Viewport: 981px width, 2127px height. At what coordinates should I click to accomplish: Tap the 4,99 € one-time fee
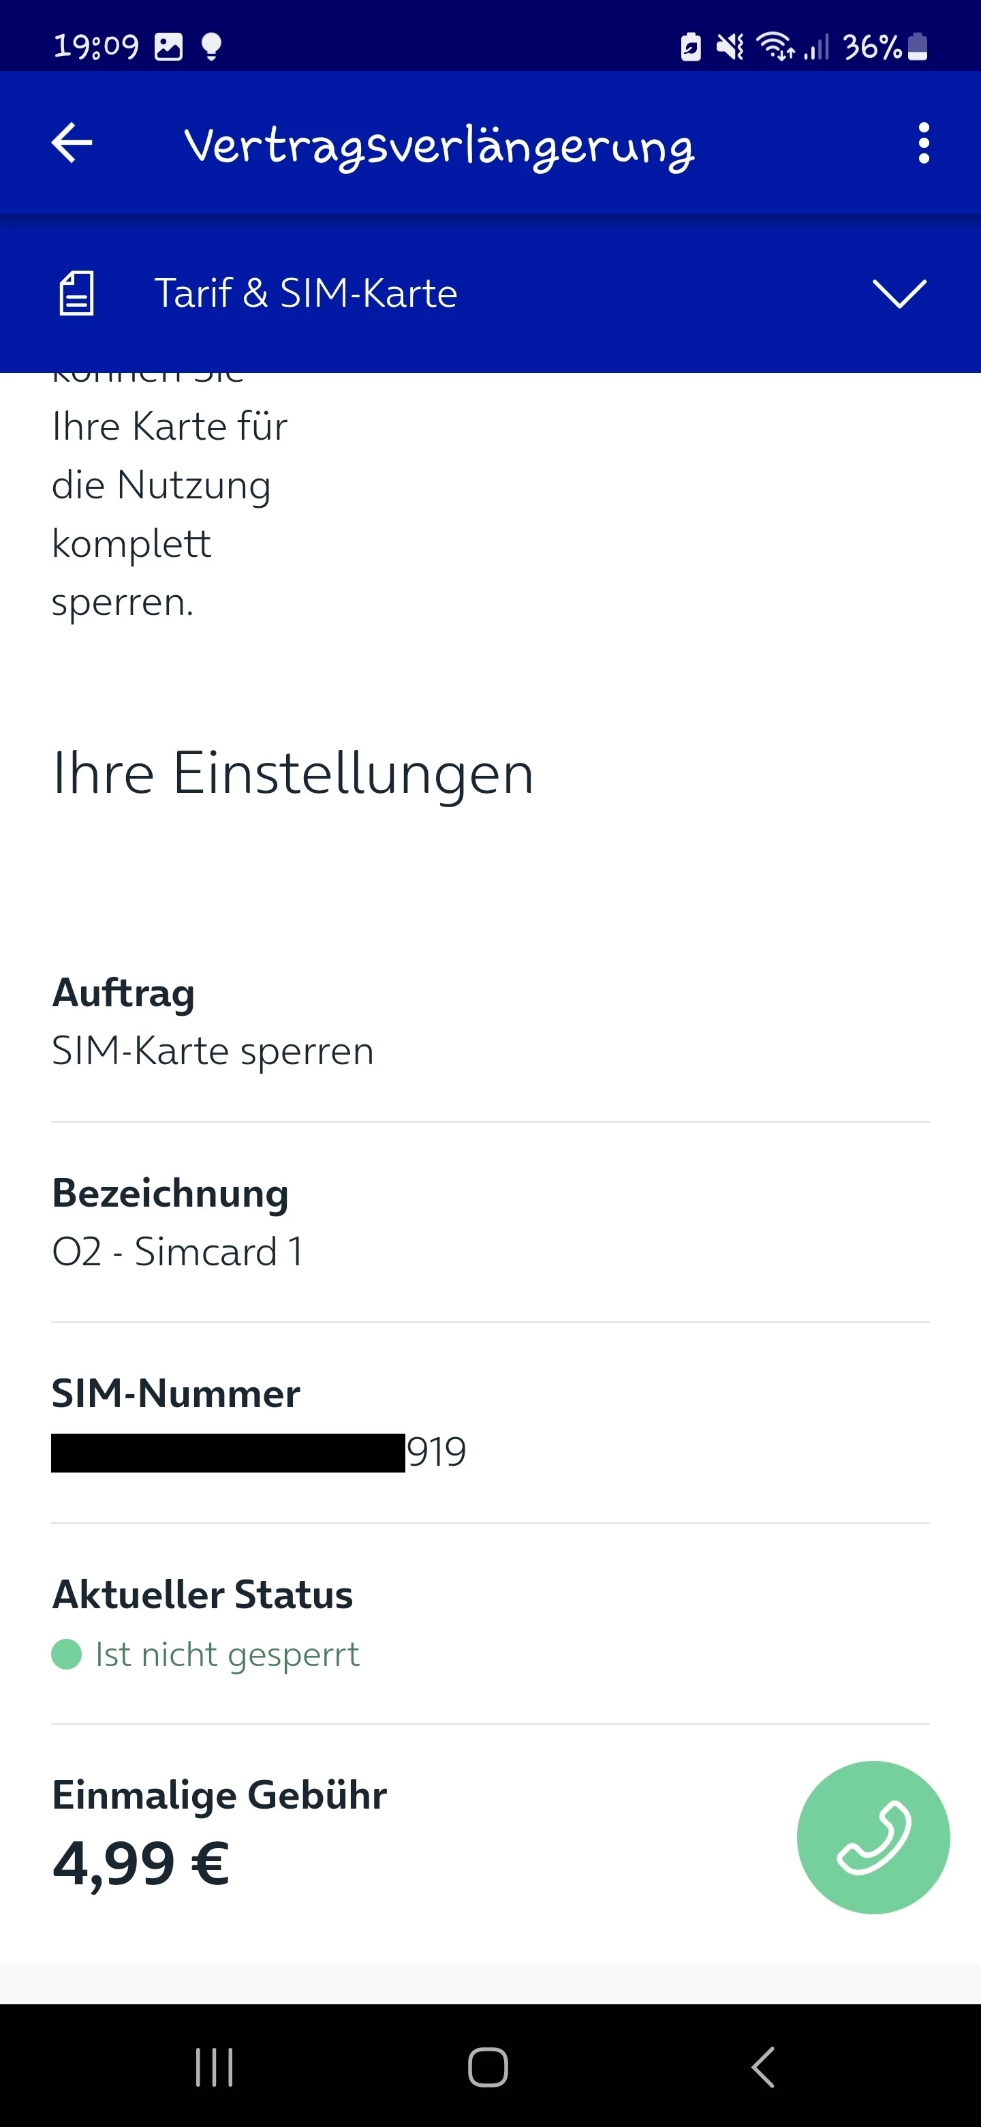click(x=141, y=1864)
